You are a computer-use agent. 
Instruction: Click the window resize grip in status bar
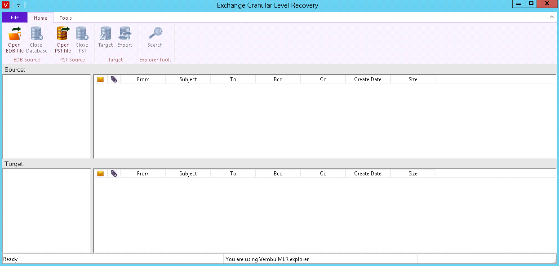554,261
